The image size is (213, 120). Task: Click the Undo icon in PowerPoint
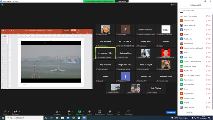pos(6,30)
